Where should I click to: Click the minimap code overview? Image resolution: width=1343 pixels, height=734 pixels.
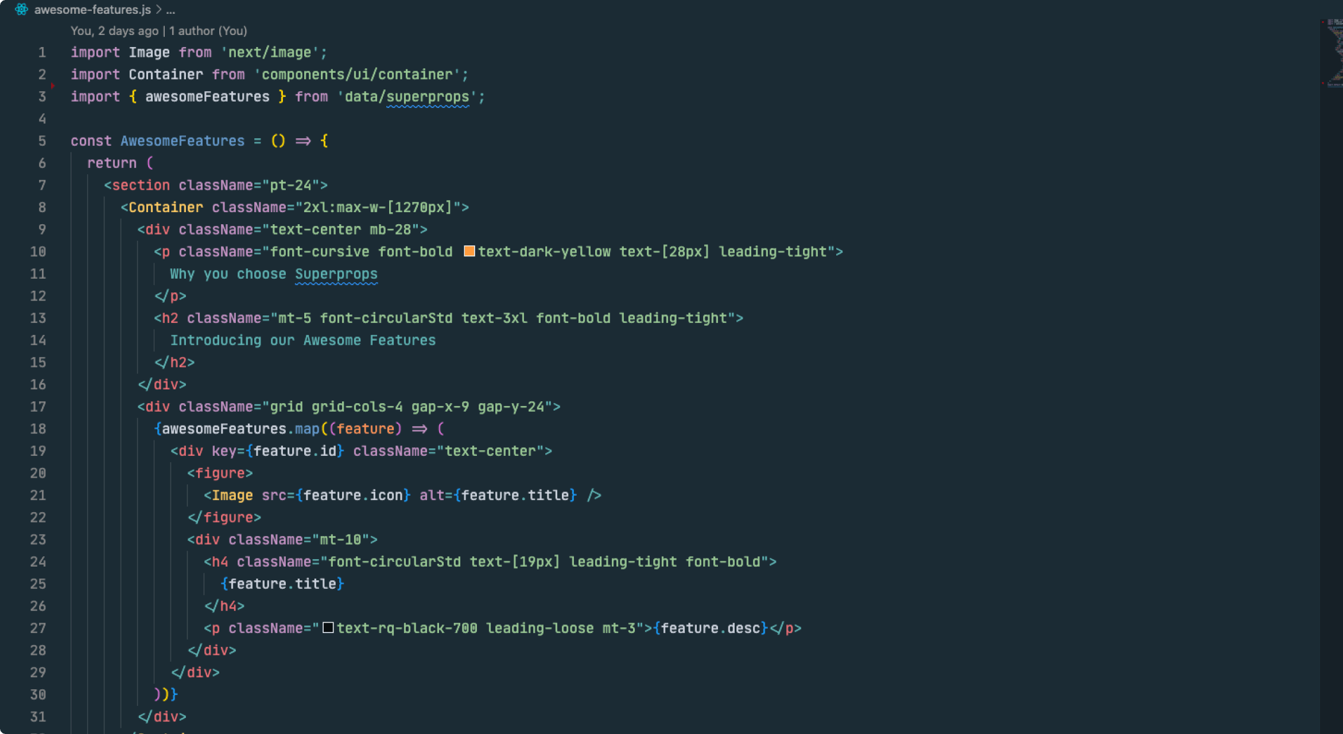(x=1333, y=53)
